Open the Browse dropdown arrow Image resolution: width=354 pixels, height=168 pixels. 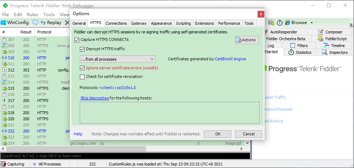tap(312, 23)
